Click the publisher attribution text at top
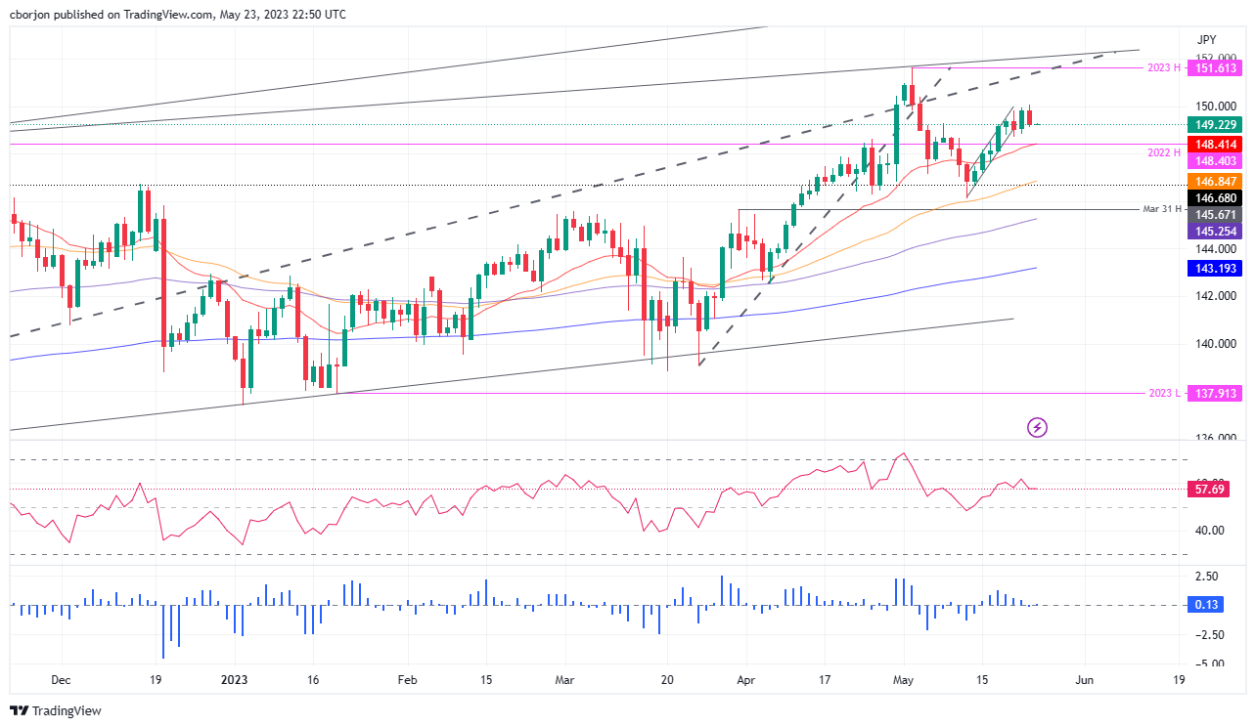Viewport: 1256px width, 728px height. click(177, 15)
